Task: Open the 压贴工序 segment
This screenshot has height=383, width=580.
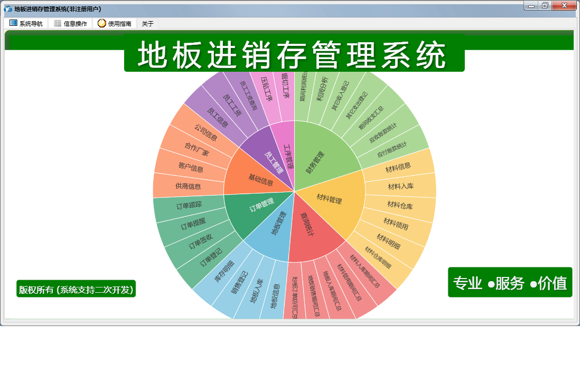Action: (x=266, y=89)
